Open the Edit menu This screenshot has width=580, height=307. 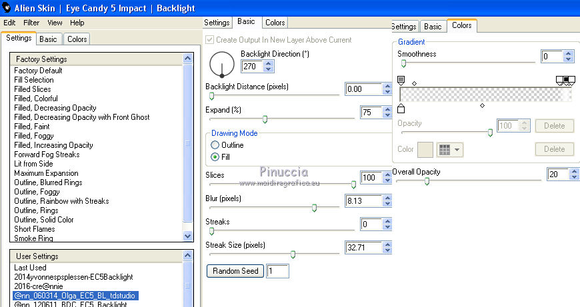click(9, 23)
